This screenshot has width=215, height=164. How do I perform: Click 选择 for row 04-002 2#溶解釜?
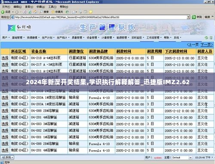(x=5, y=131)
